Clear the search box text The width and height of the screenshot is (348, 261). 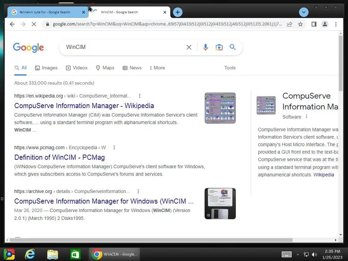[x=189, y=47]
